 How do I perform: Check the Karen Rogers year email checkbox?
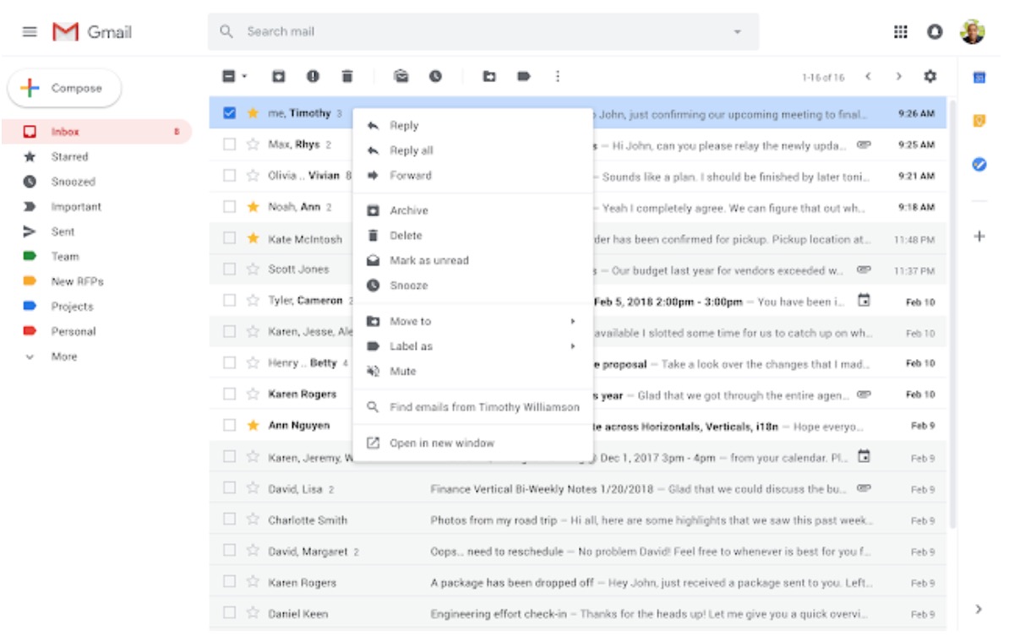click(x=229, y=394)
